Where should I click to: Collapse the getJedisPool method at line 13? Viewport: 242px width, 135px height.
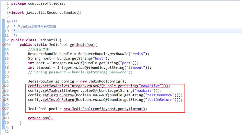point(10,45)
